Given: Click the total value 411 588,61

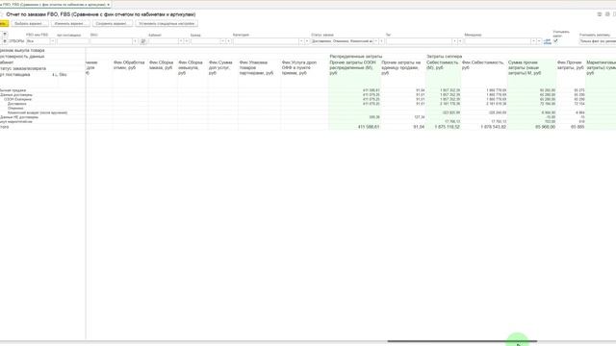Looking at the screenshot, I should click(x=368, y=127).
